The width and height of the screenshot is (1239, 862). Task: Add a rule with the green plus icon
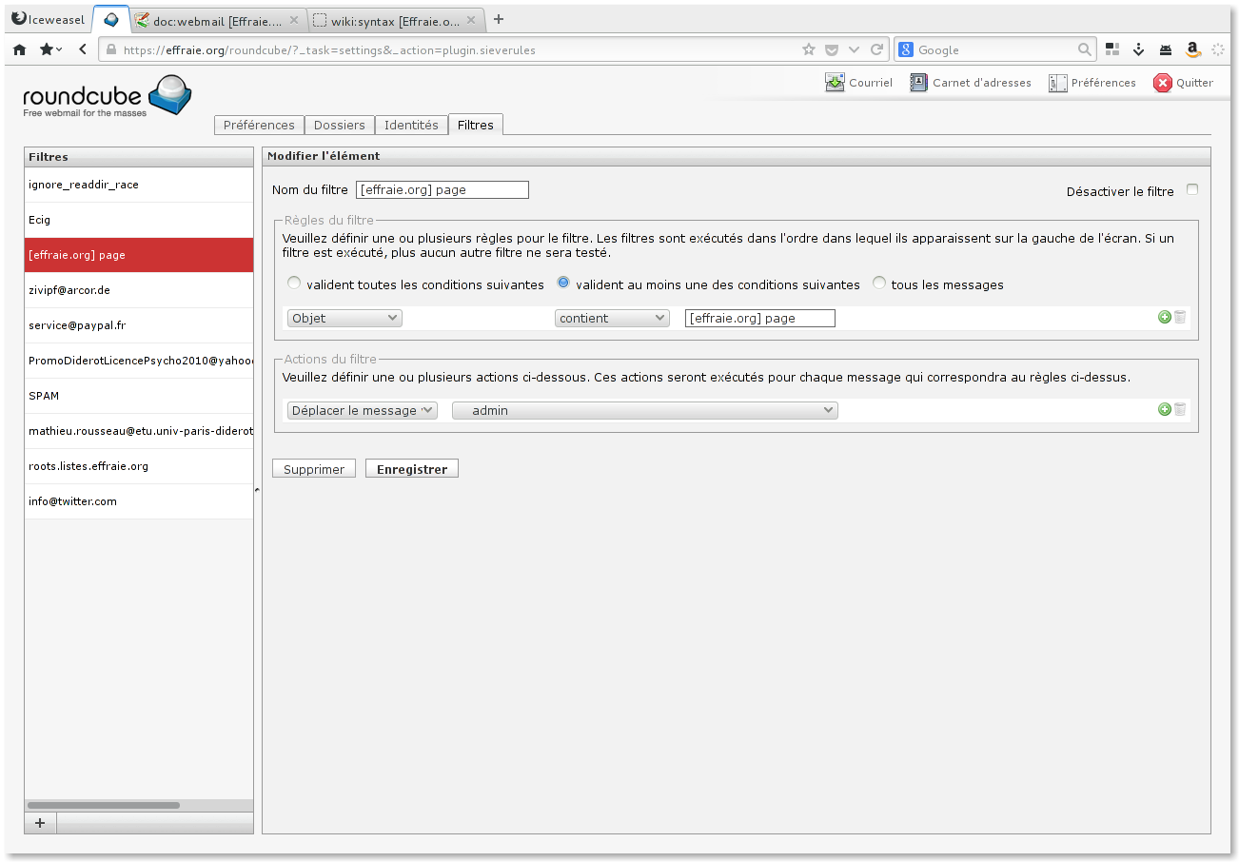point(1164,318)
